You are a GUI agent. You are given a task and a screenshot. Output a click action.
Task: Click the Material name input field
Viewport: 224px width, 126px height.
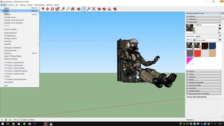click(x=206, y=25)
